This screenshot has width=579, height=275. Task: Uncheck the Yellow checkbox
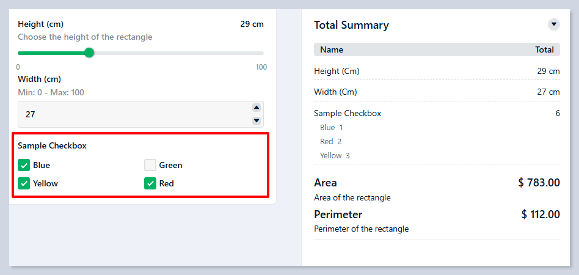[x=24, y=183]
